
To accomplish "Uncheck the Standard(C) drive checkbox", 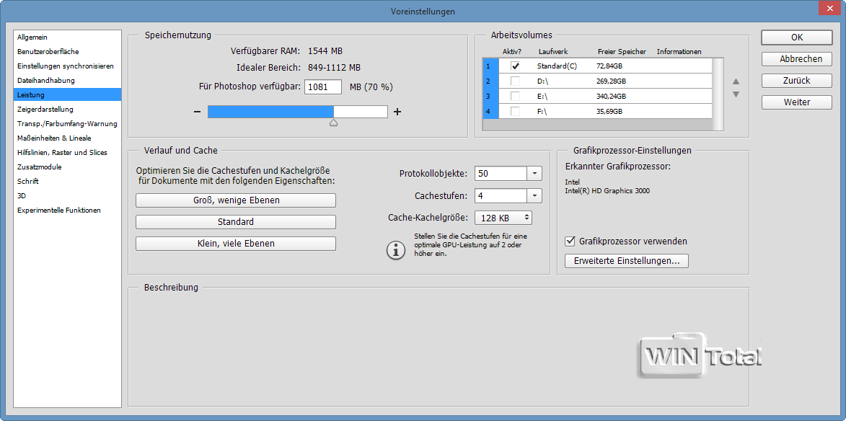I will click(515, 66).
